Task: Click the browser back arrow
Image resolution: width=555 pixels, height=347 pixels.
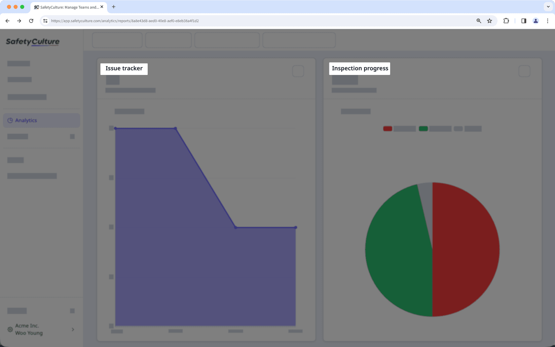Action: pos(7,20)
